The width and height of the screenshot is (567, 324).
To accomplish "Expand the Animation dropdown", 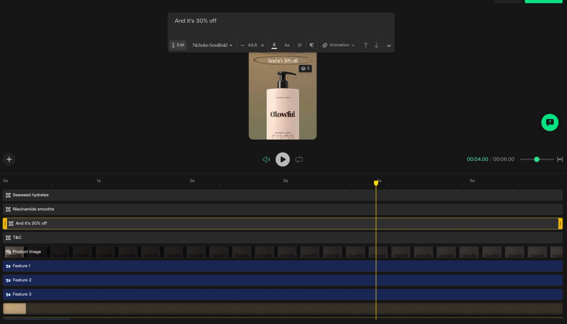I will click(x=339, y=45).
